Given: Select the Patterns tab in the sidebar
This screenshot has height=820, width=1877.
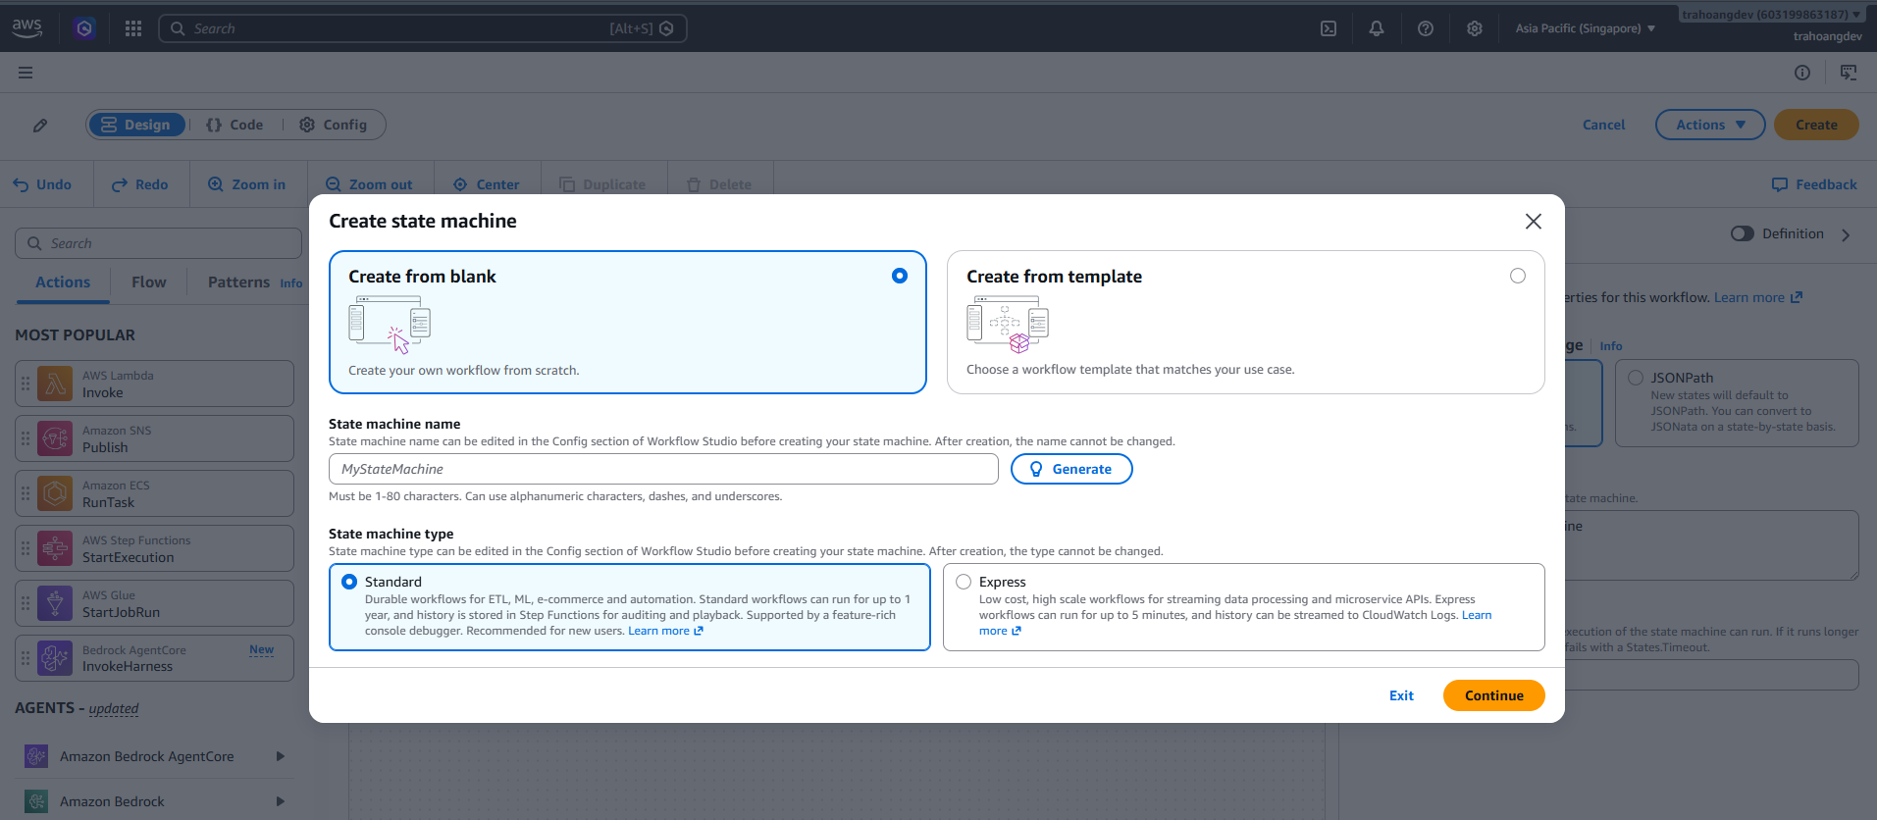Looking at the screenshot, I should pyautogui.click(x=238, y=282).
